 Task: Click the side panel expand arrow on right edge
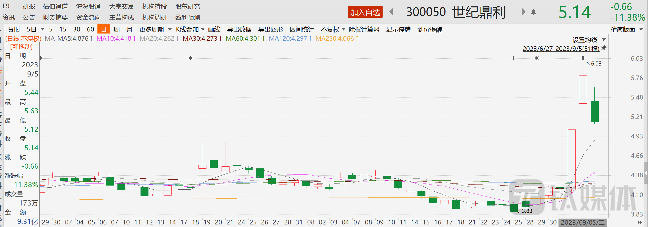click(646, 173)
